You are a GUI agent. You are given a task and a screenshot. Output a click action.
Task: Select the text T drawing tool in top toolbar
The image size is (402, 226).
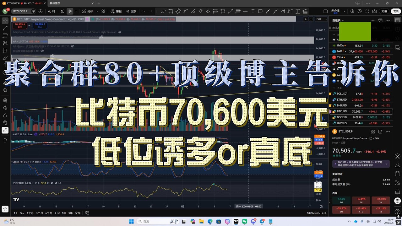(253, 11)
